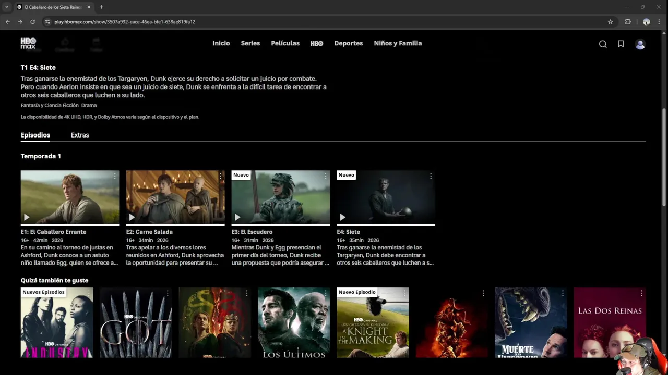Open options menu for E2 episode

click(220, 176)
